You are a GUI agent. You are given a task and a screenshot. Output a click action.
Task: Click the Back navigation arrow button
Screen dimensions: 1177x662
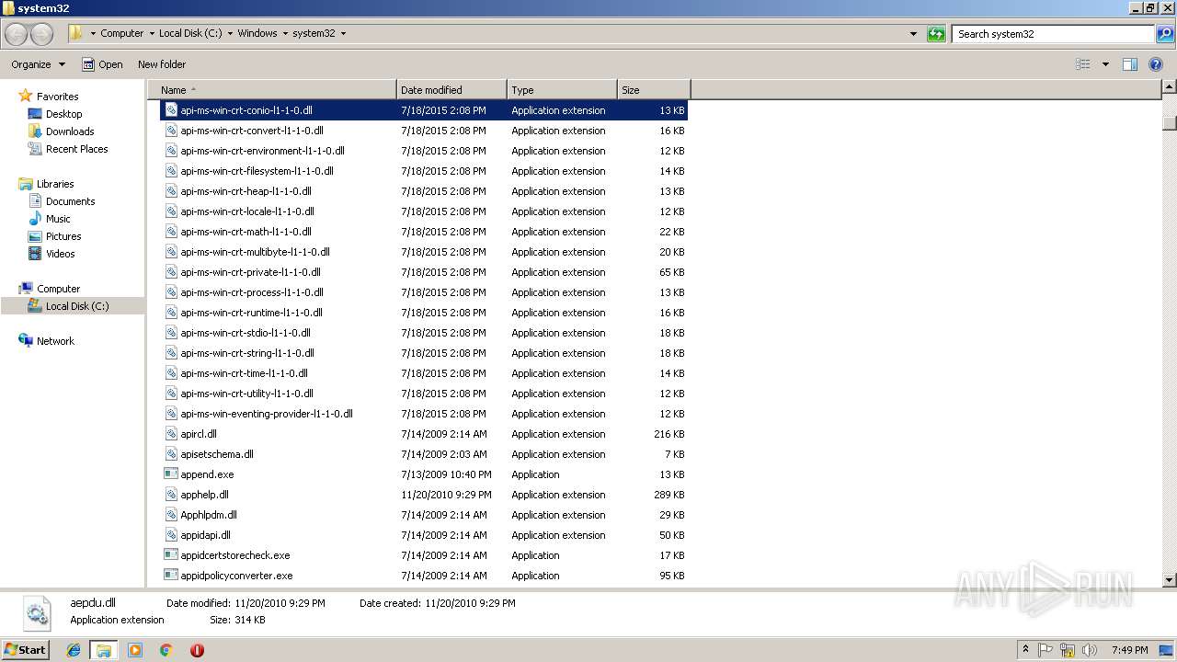coord(17,34)
